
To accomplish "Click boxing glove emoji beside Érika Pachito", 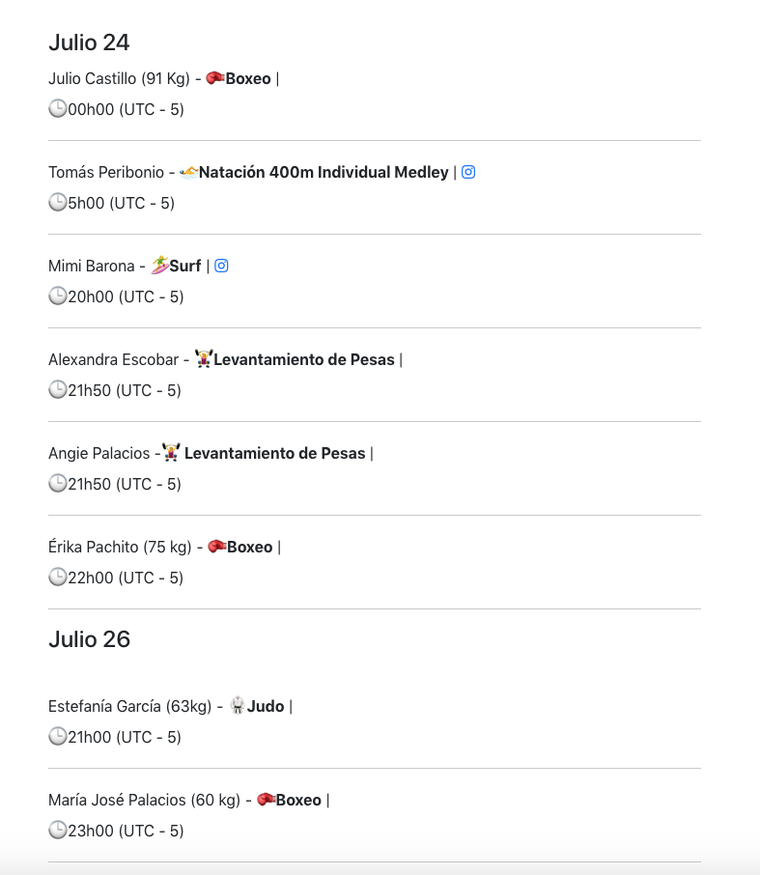I will pos(216,547).
